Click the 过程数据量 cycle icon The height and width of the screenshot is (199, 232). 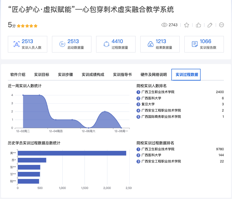click(106, 44)
